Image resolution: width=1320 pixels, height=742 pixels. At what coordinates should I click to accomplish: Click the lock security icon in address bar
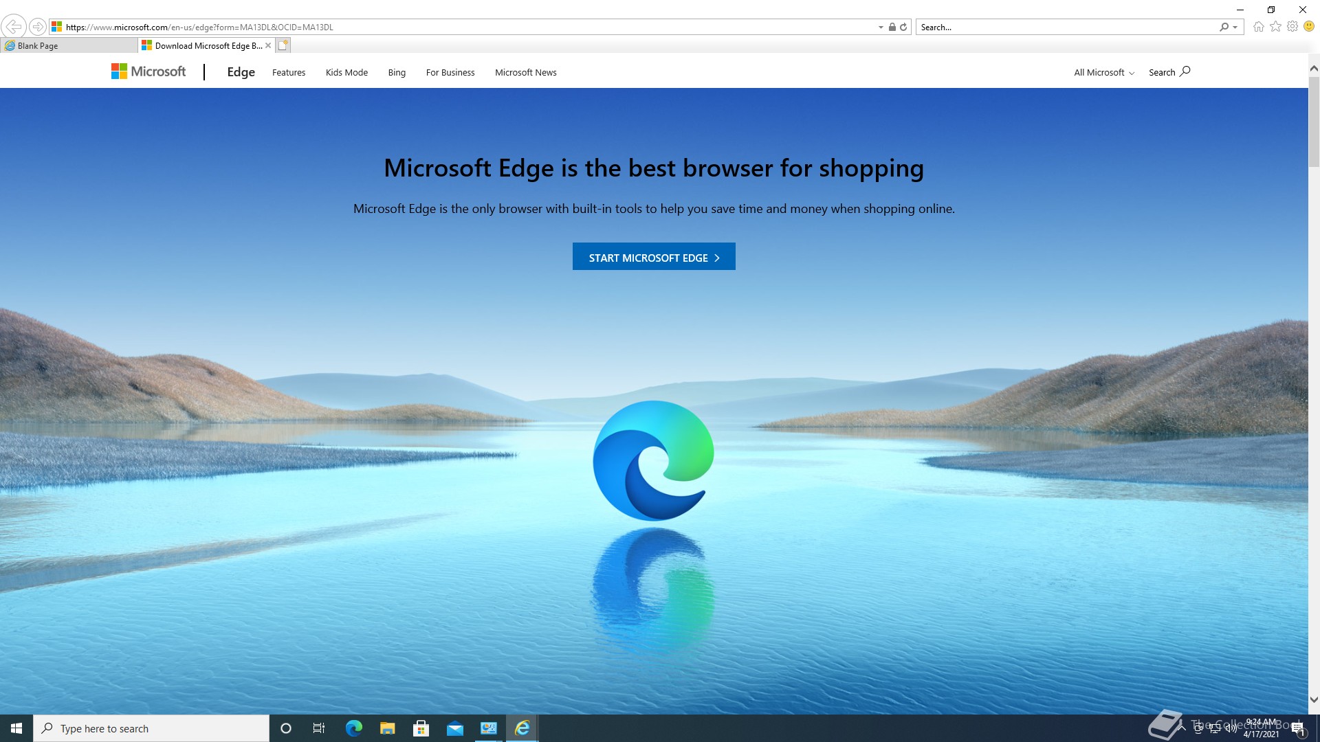coord(892,27)
